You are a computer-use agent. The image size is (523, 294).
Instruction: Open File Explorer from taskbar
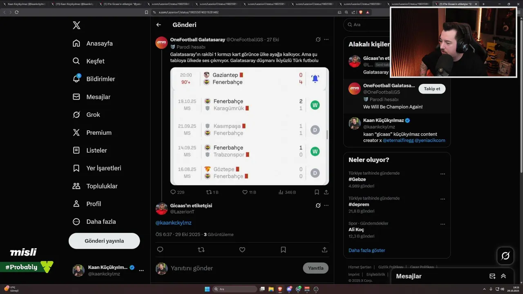tap(271, 289)
